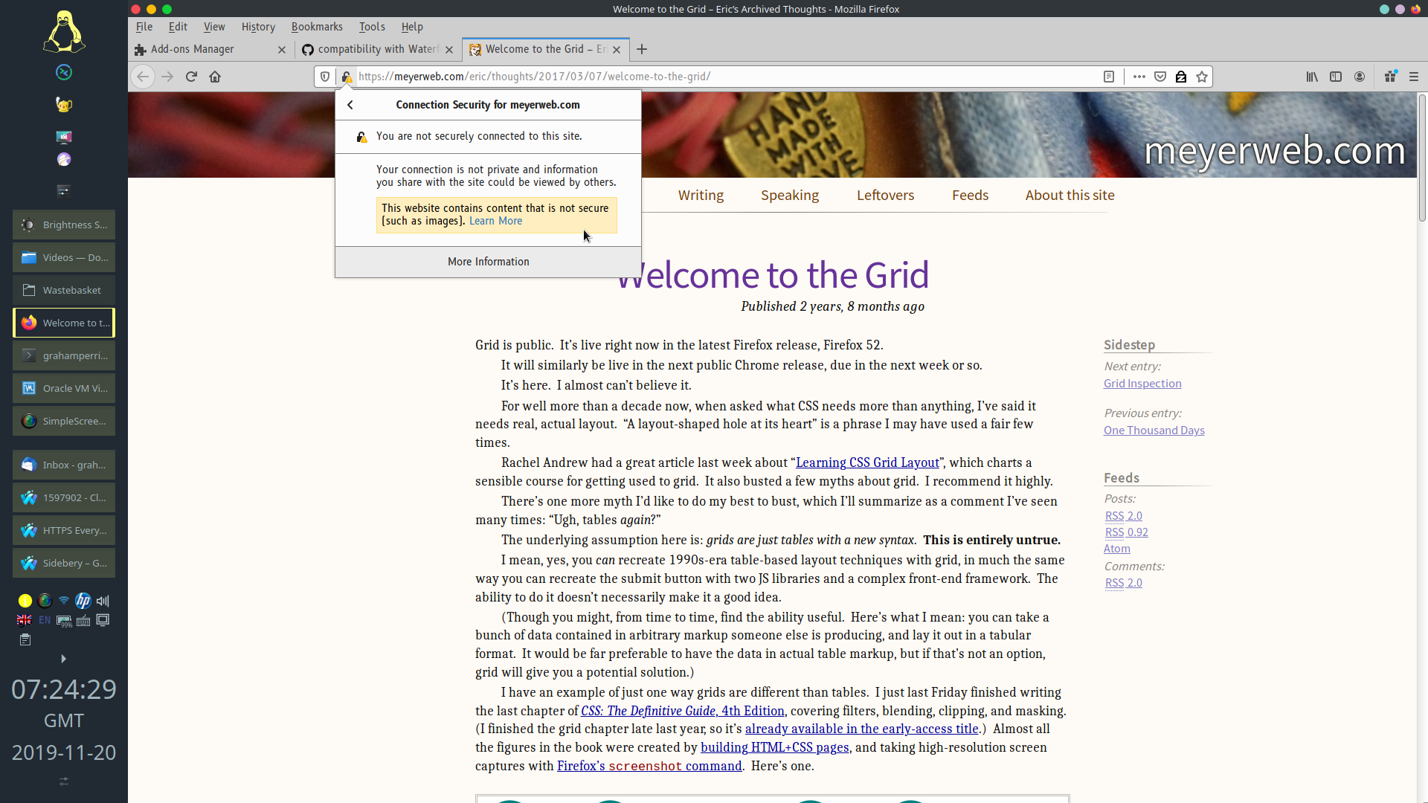Open the Tux penguin application launcher
This screenshot has height=803, width=1428.
tap(64, 32)
